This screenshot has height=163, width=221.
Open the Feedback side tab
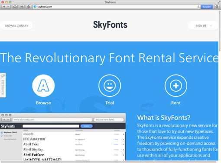tap(3, 85)
